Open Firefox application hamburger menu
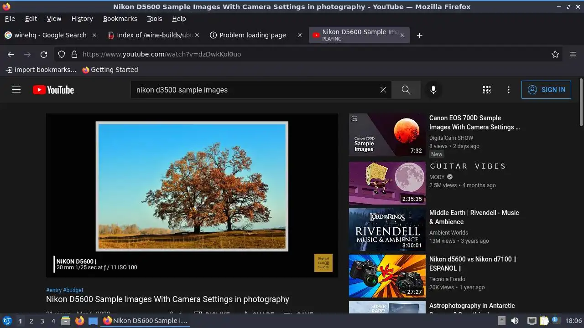 point(573,54)
